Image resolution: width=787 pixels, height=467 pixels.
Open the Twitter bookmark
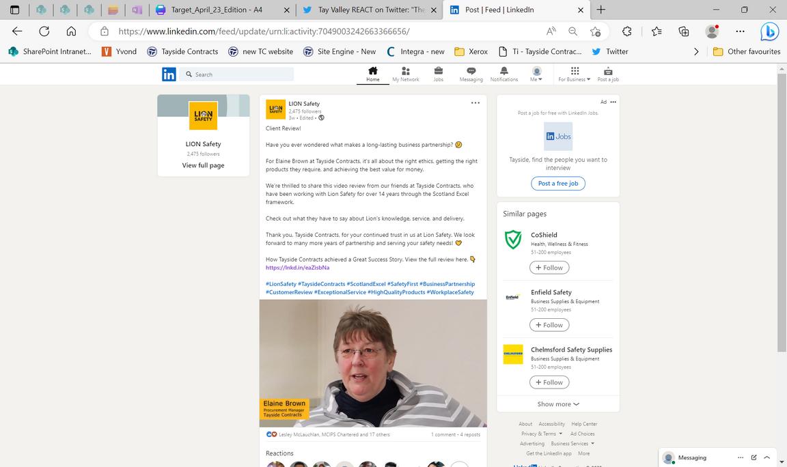point(610,51)
